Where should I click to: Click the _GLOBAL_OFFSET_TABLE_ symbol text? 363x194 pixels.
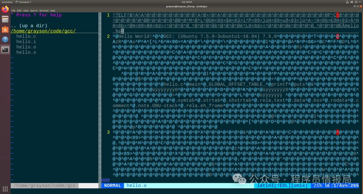(x=235, y=84)
